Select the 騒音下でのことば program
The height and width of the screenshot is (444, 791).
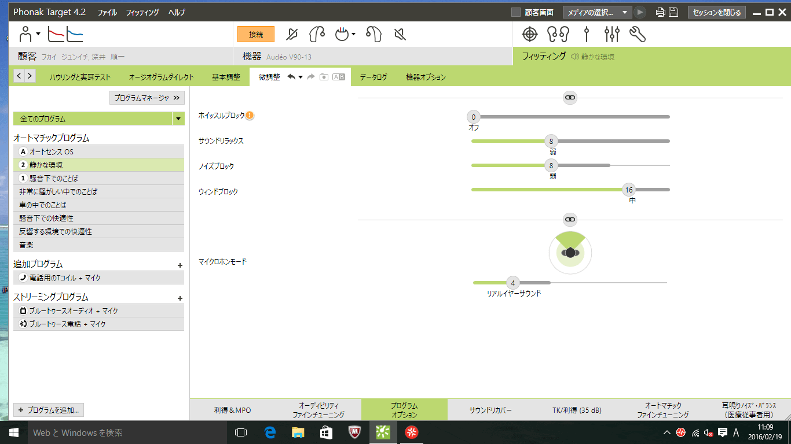pos(98,178)
